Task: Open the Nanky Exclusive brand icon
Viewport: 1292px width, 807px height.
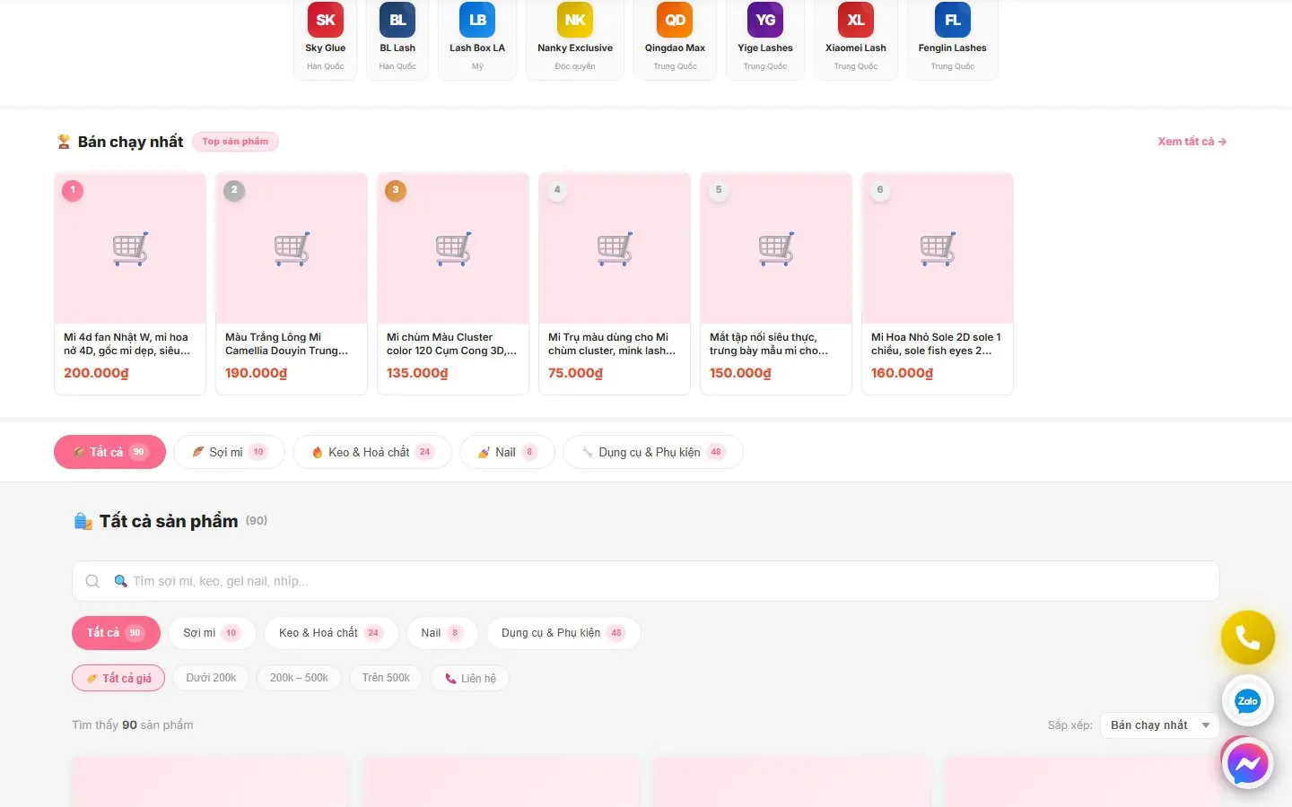Action: [575, 20]
